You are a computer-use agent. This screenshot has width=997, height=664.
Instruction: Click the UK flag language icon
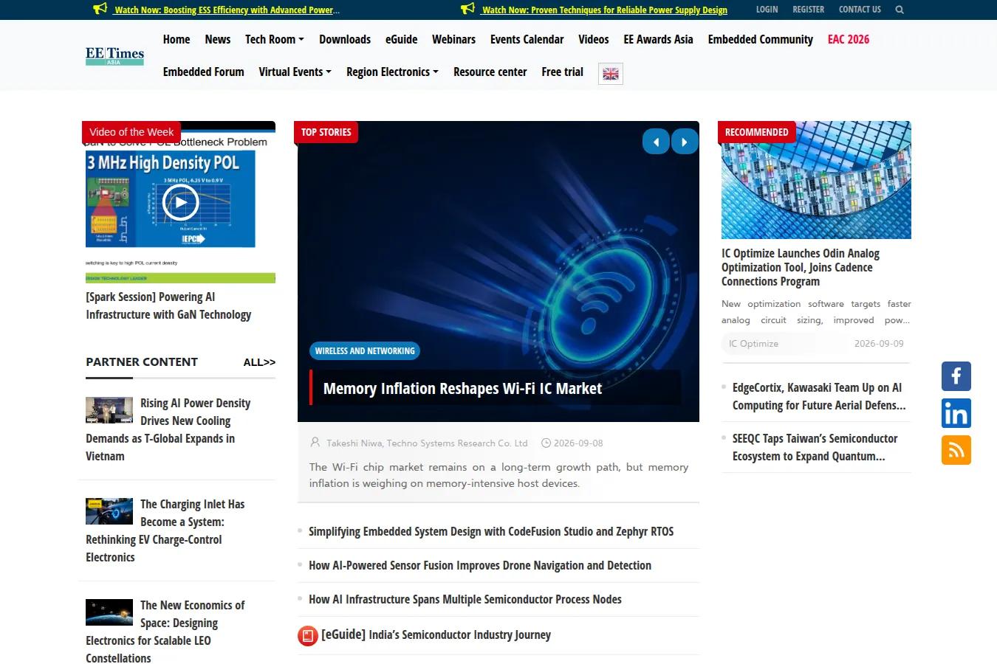[611, 74]
